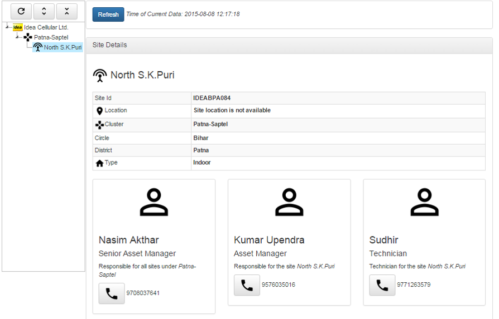Click the location pin icon

click(x=99, y=111)
